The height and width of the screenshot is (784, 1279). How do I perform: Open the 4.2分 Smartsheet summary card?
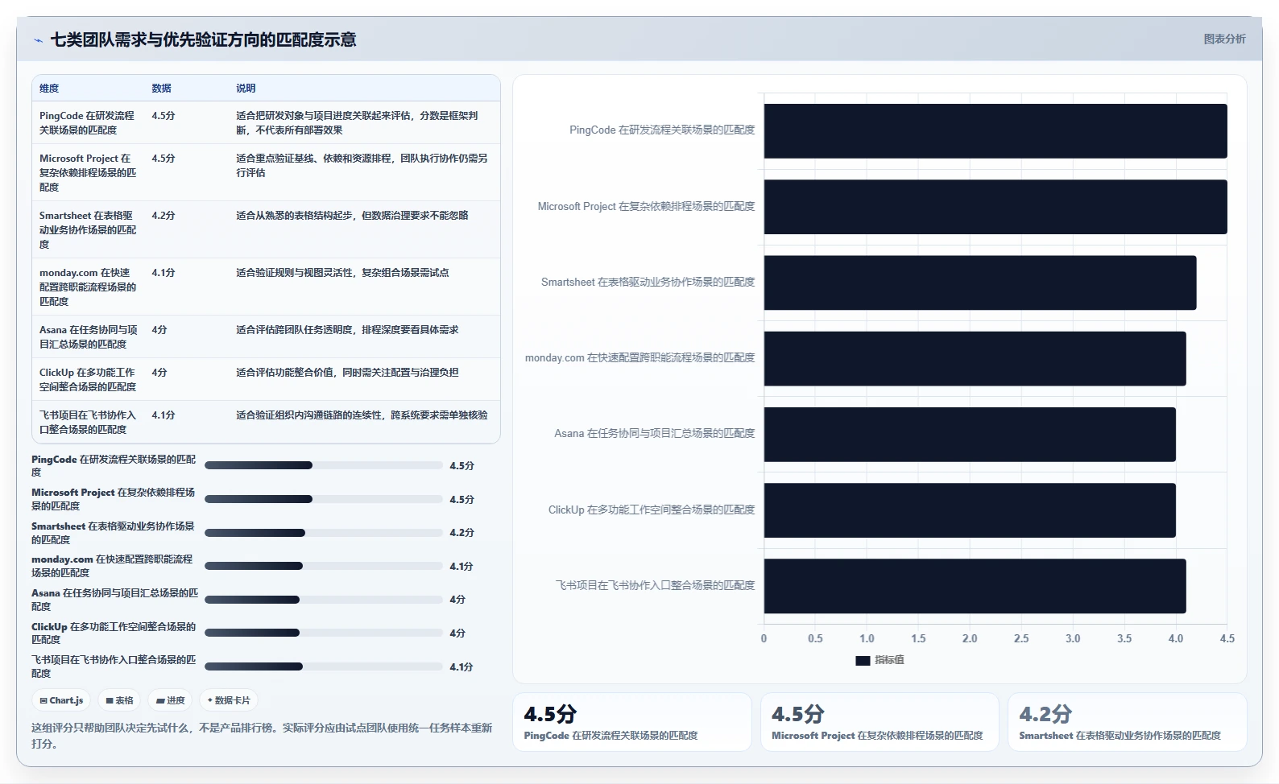[1128, 722]
